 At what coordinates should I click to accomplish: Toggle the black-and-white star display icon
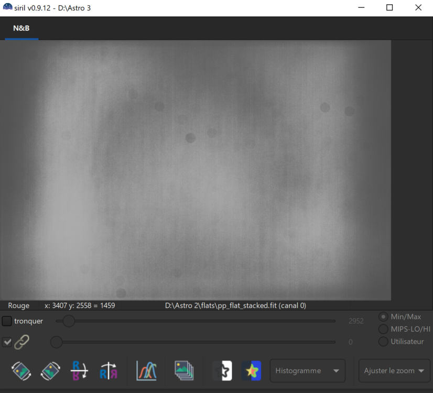tap(222, 370)
